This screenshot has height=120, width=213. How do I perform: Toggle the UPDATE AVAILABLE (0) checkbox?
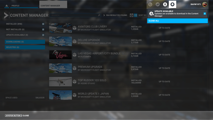coord(43,35)
